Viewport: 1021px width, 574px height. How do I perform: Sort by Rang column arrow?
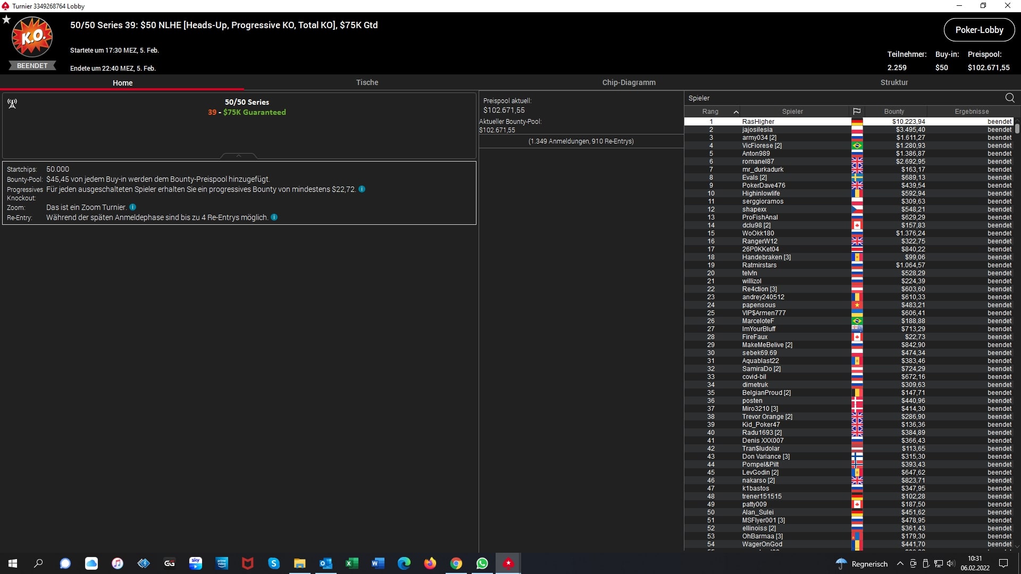pyautogui.click(x=736, y=112)
